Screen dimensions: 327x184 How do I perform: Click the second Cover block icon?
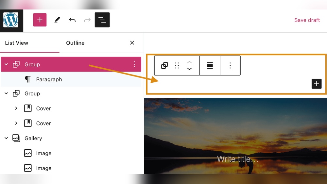(28, 123)
